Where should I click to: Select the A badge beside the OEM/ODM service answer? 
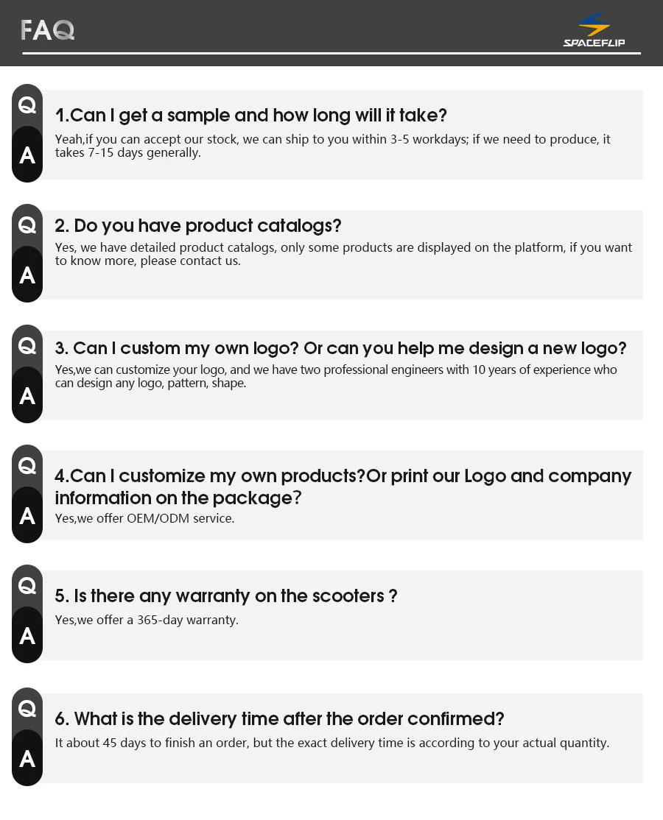(x=27, y=516)
